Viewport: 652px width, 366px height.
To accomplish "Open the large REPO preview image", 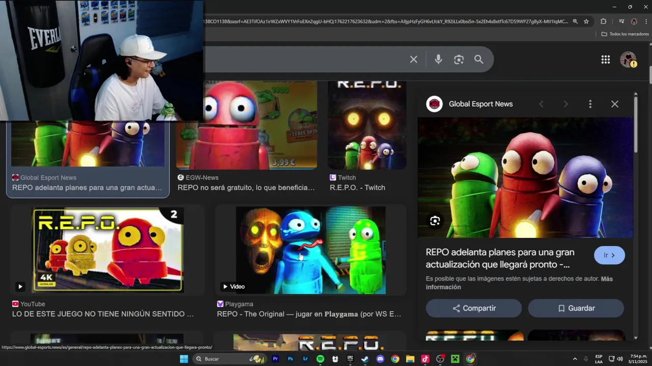I will tap(525, 177).
